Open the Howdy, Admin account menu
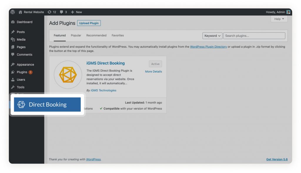 [275, 12]
